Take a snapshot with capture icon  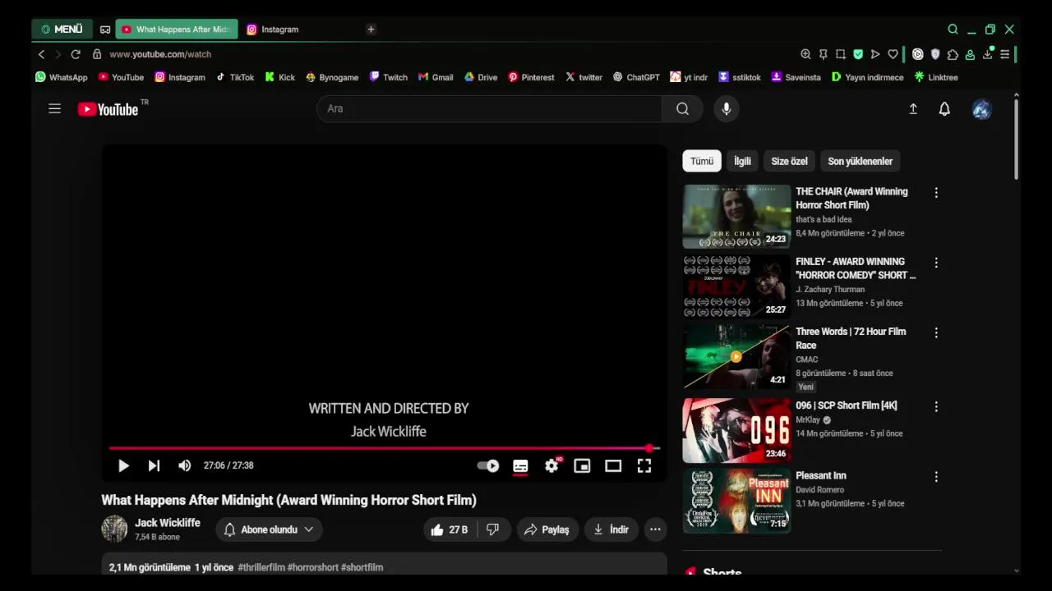click(841, 54)
